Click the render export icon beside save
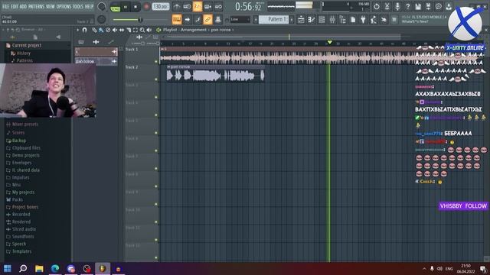Image resolution: width=490 pixels, height=275 pixels. pyautogui.click(x=429, y=6)
